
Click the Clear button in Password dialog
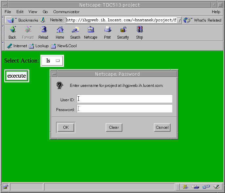tap(114, 127)
